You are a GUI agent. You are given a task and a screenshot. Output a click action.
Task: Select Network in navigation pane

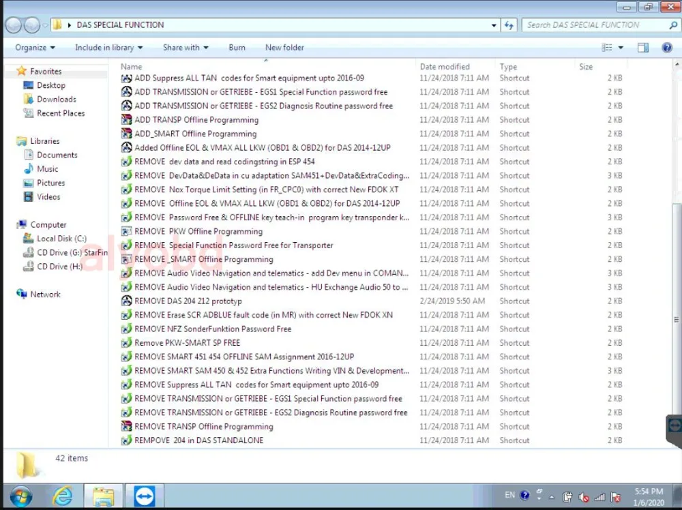point(45,295)
